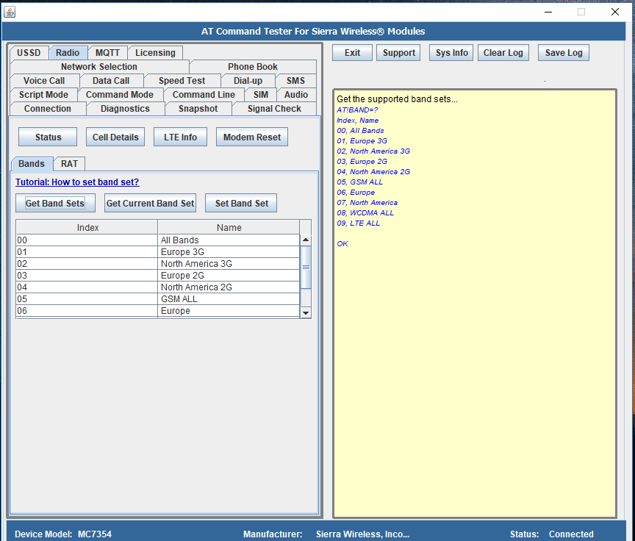Click the Sierra Wireless manufacturer text
This screenshot has height=541, width=635.
click(362, 534)
